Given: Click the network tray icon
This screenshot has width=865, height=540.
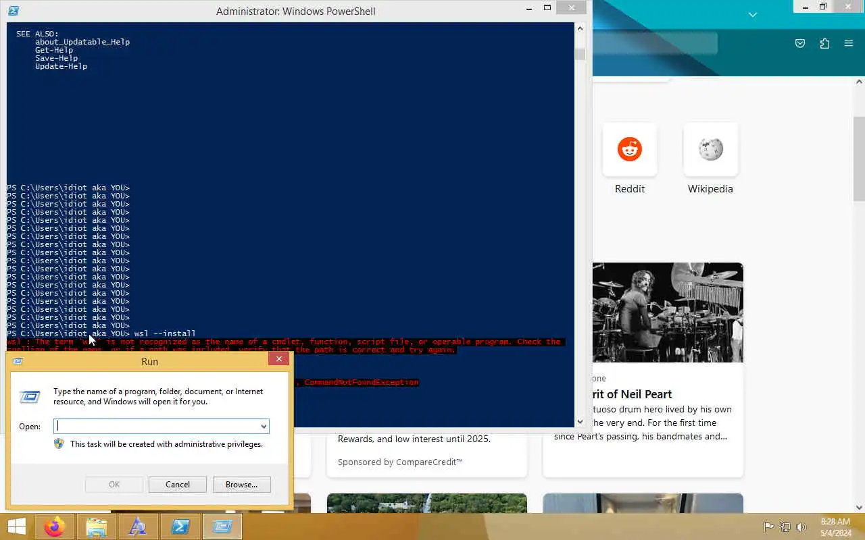Looking at the screenshot, I should [x=785, y=526].
